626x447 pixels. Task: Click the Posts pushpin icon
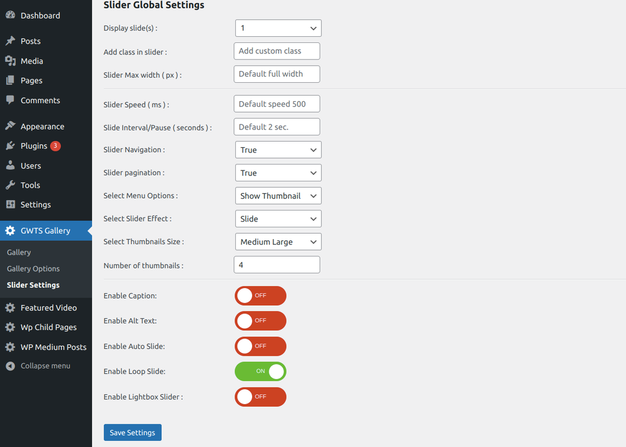(x=11, y=41)
